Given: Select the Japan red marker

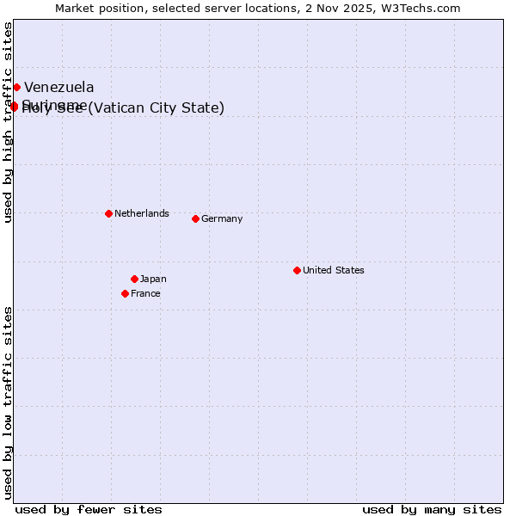Looking at the screenshot, I should [134, 279].
